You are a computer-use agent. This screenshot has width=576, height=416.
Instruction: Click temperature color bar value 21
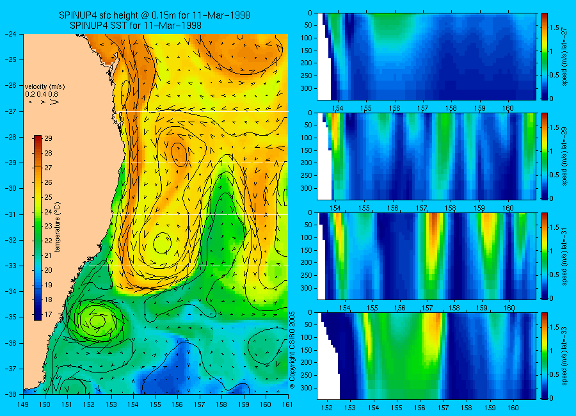[x=49, y=256]
